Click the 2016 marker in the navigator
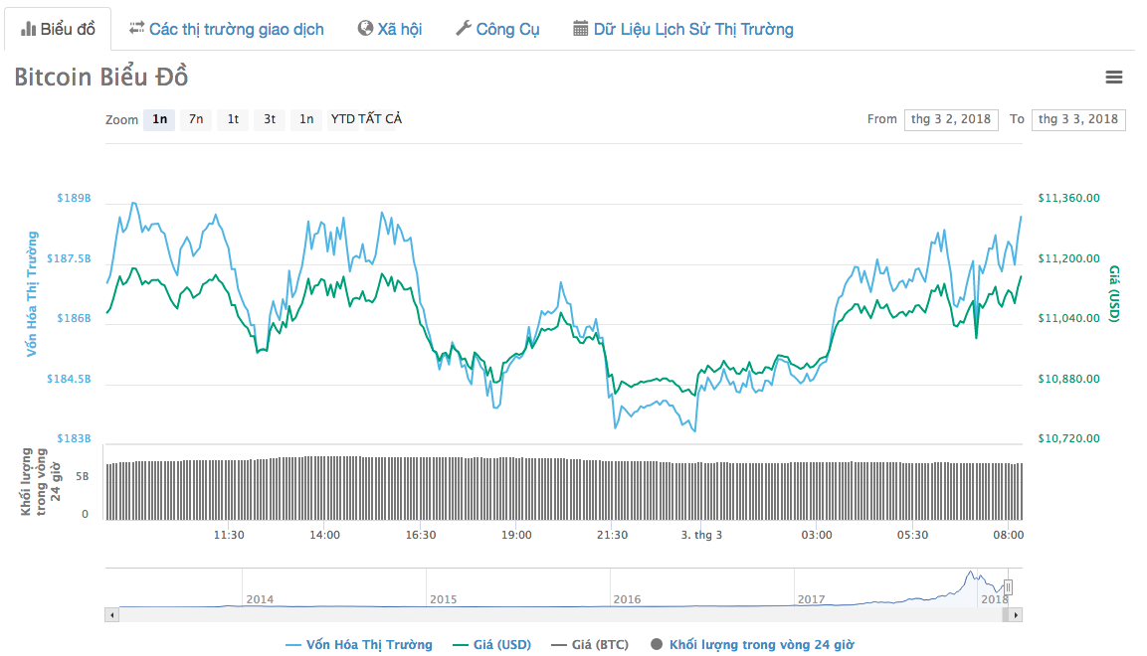Screen dimensions: 1147x656 pyautogui.click(x=627, y=599)
